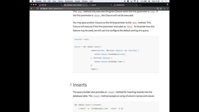The height and width of the screenshot is (112, 199).
Task: Close the Laravel tab
Action: (x=111, y=5)
